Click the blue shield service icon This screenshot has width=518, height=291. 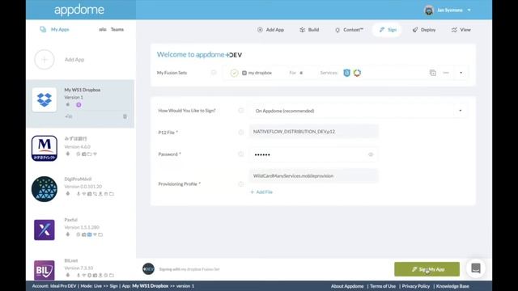point(346,73)
